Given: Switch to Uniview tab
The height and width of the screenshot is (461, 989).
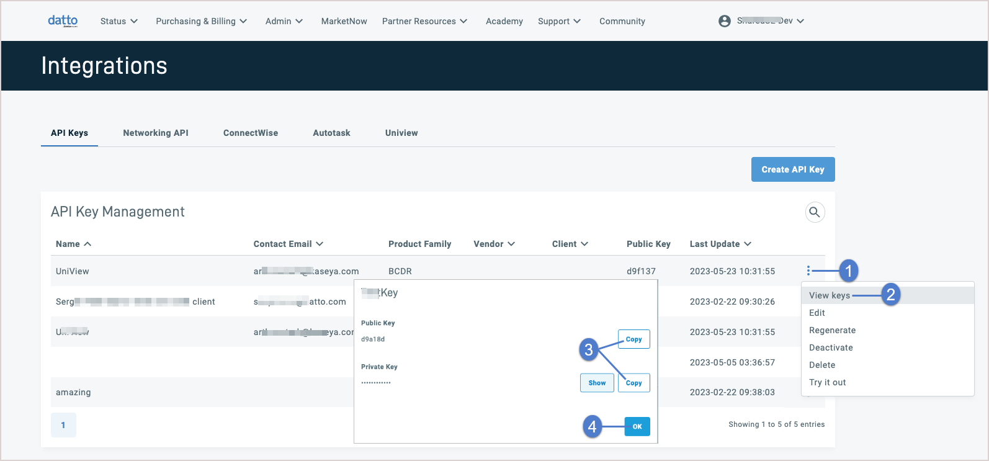Looking at the screenshot, I should coord(401,133).
